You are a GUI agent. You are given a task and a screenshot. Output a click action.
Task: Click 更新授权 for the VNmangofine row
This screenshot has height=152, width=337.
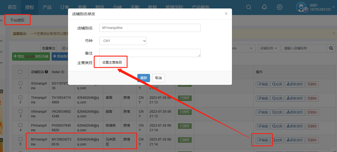295,112
